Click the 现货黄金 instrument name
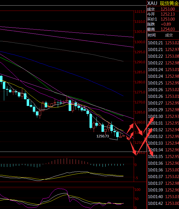The width and height of the screenshot is (179, 209). tap(169, 3)
